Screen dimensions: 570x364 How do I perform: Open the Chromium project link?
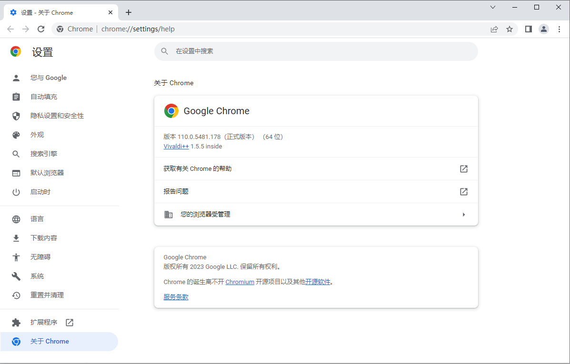point(240,281)
